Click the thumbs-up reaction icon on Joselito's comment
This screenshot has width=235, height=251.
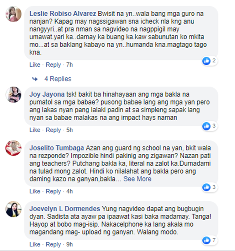[x=206, y=187]
